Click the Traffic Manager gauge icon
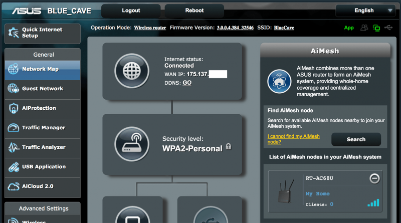 (x=14, y=128)
